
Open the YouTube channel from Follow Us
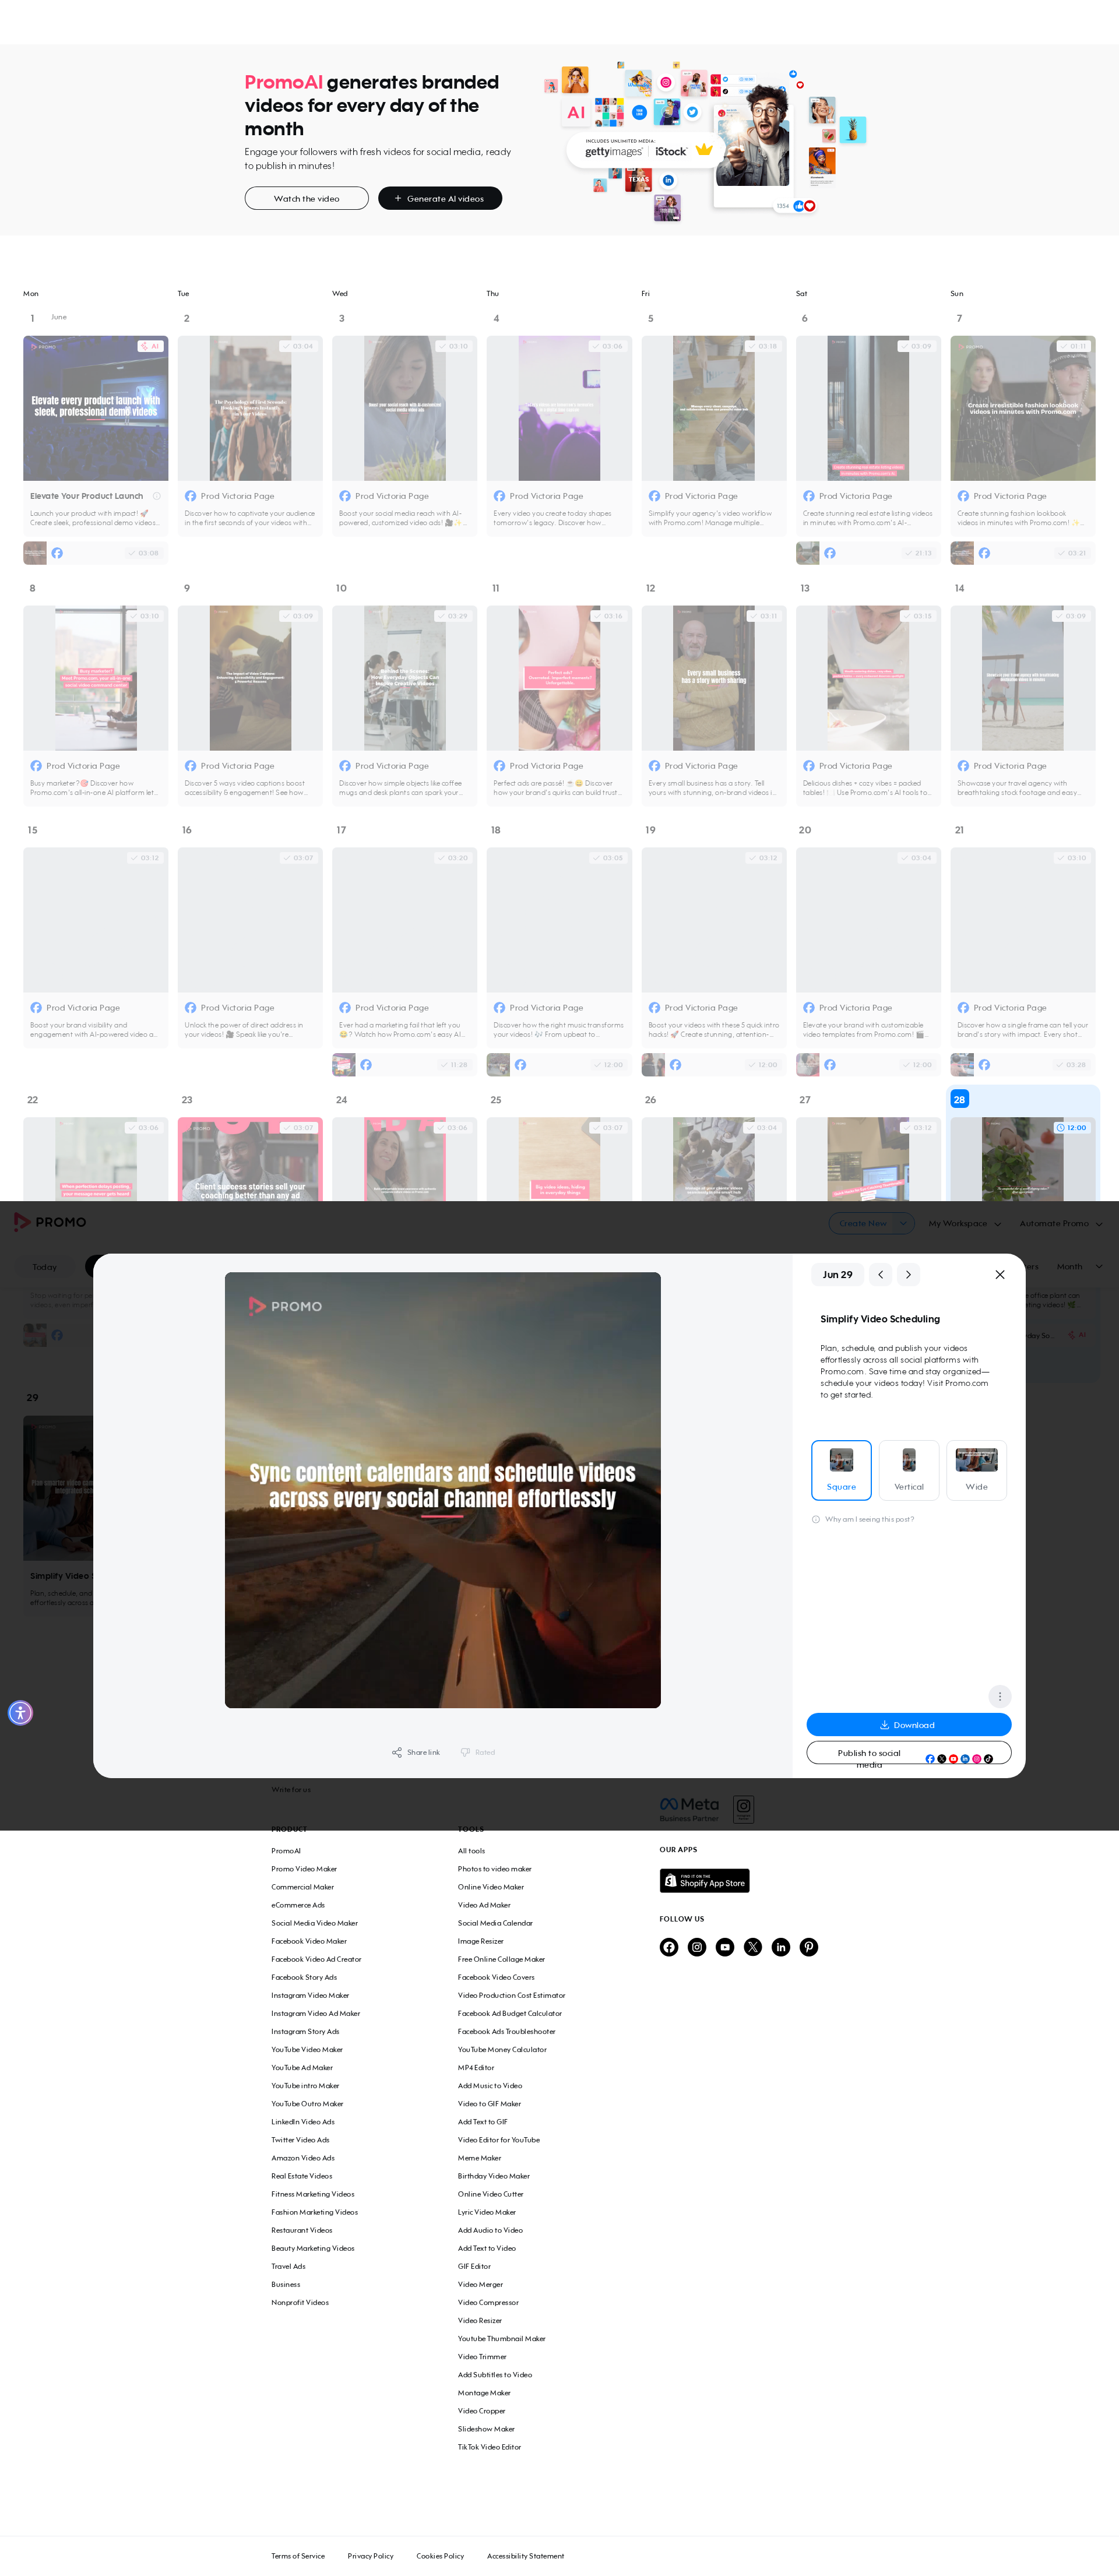(725, 1947)
